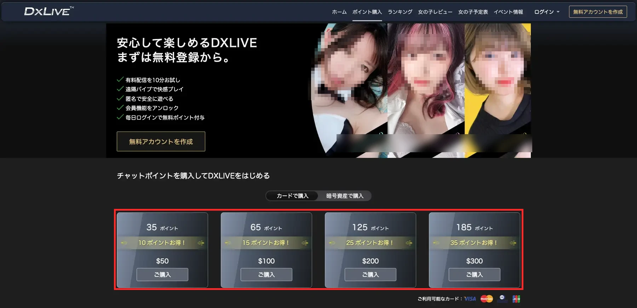This screenshot has width=637, height=308.
Task: Click the left dark-haired performer thumbnail
Action: click(x=349, y=90)
